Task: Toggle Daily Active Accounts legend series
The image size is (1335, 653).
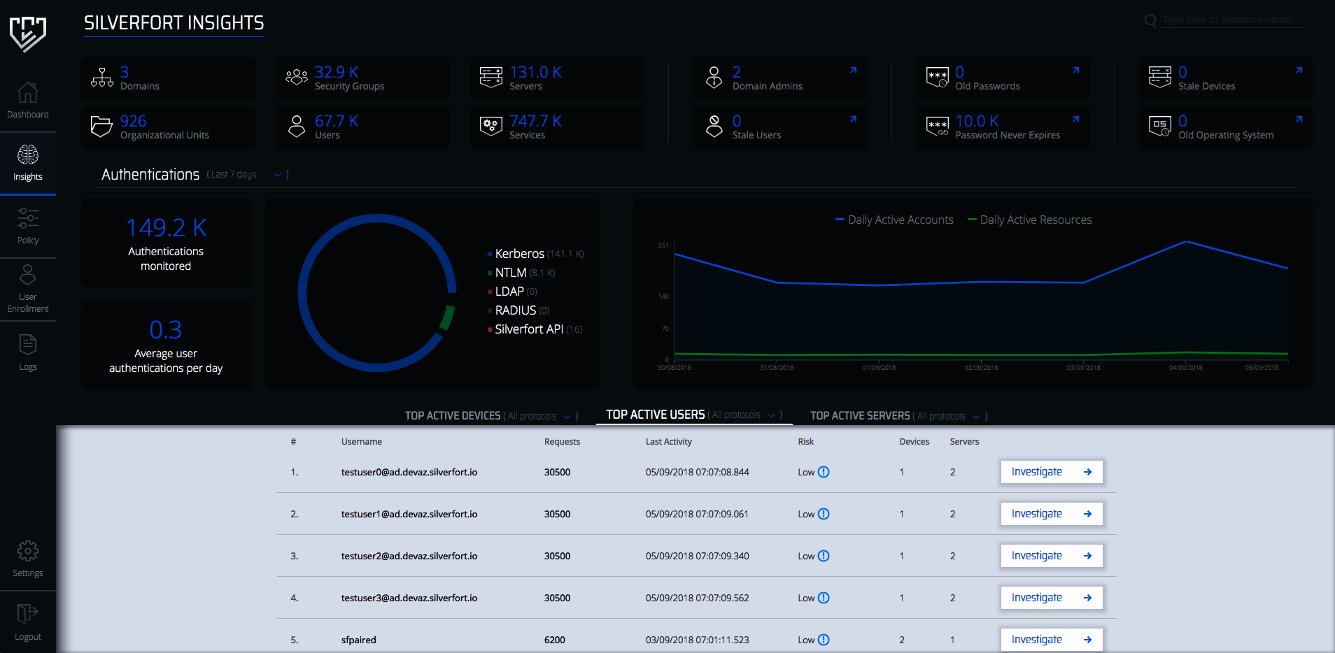Action: (x=894, y=220)
